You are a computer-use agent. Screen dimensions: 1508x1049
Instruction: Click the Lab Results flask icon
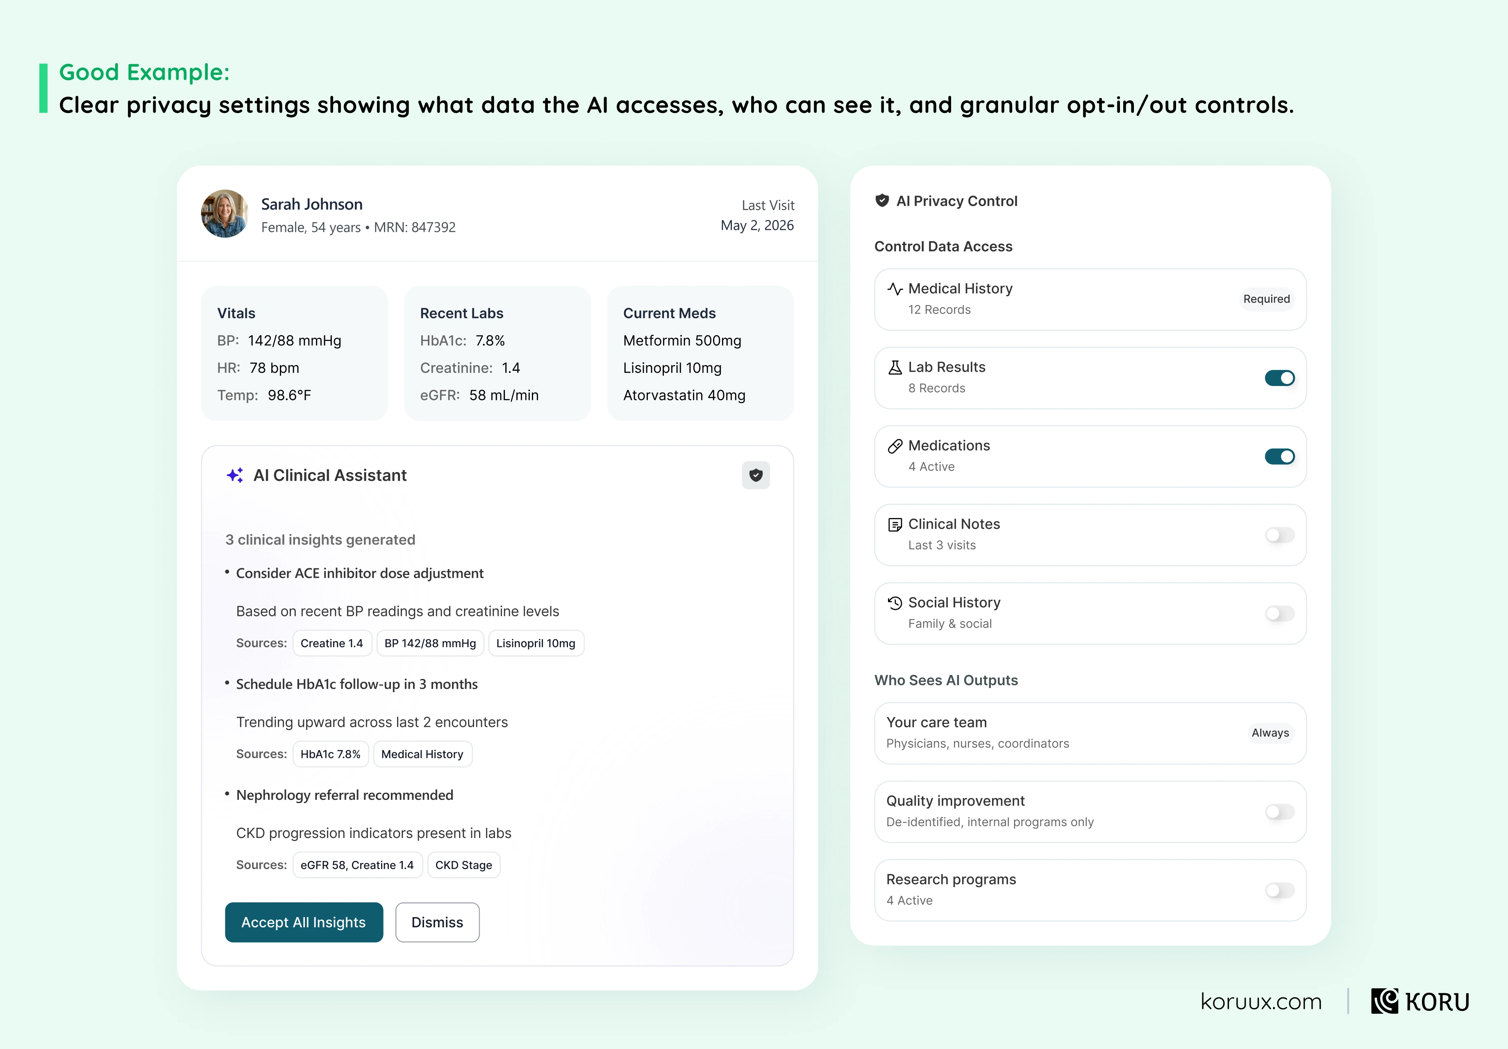tap(895, 367)
